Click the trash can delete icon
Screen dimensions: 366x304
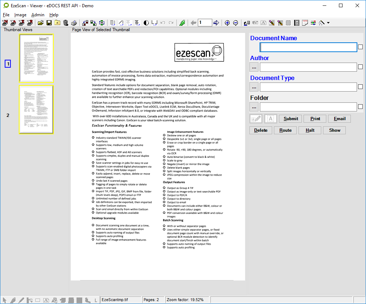click(65, 23)
